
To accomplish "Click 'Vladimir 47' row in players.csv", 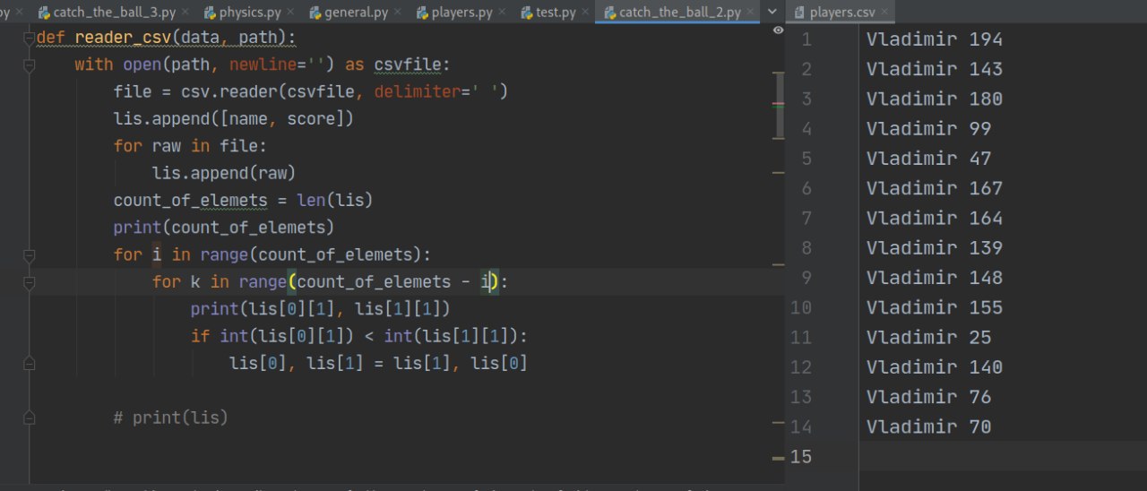I will point(929,159).
